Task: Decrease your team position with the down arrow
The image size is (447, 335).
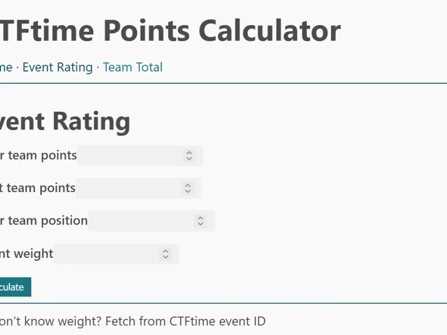Action: pos(200,223)
